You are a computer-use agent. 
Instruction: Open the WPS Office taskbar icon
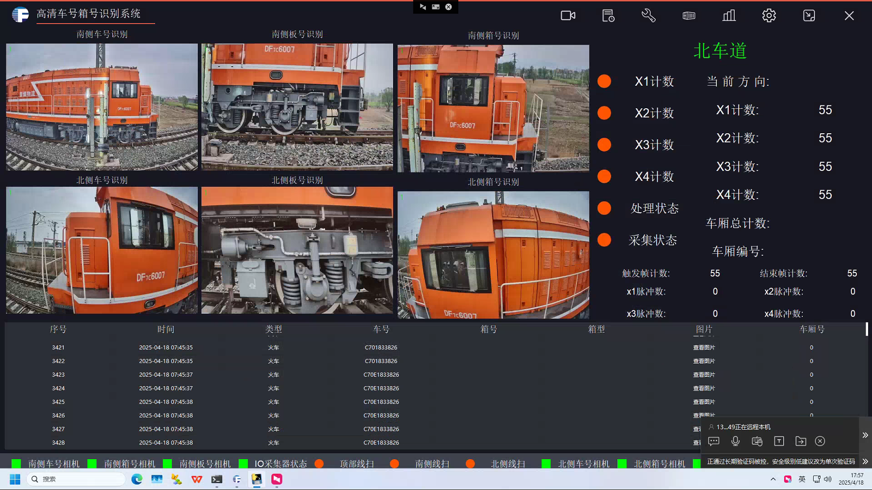[x=197, y=479]
